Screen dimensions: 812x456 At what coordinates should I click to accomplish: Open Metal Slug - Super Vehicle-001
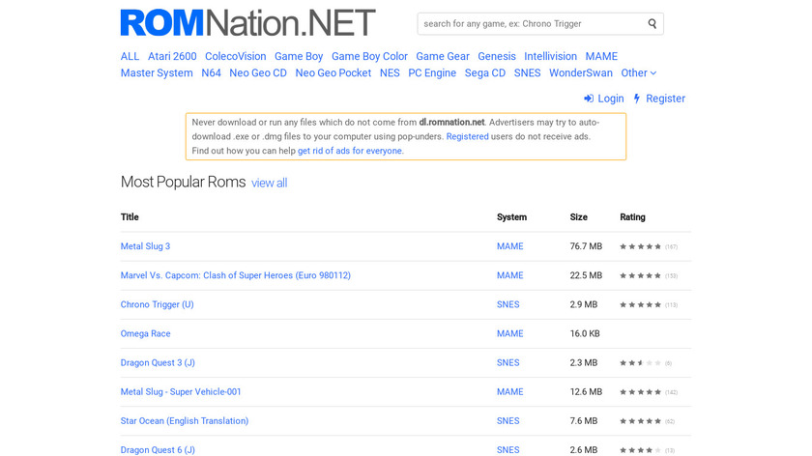[181, 392]
